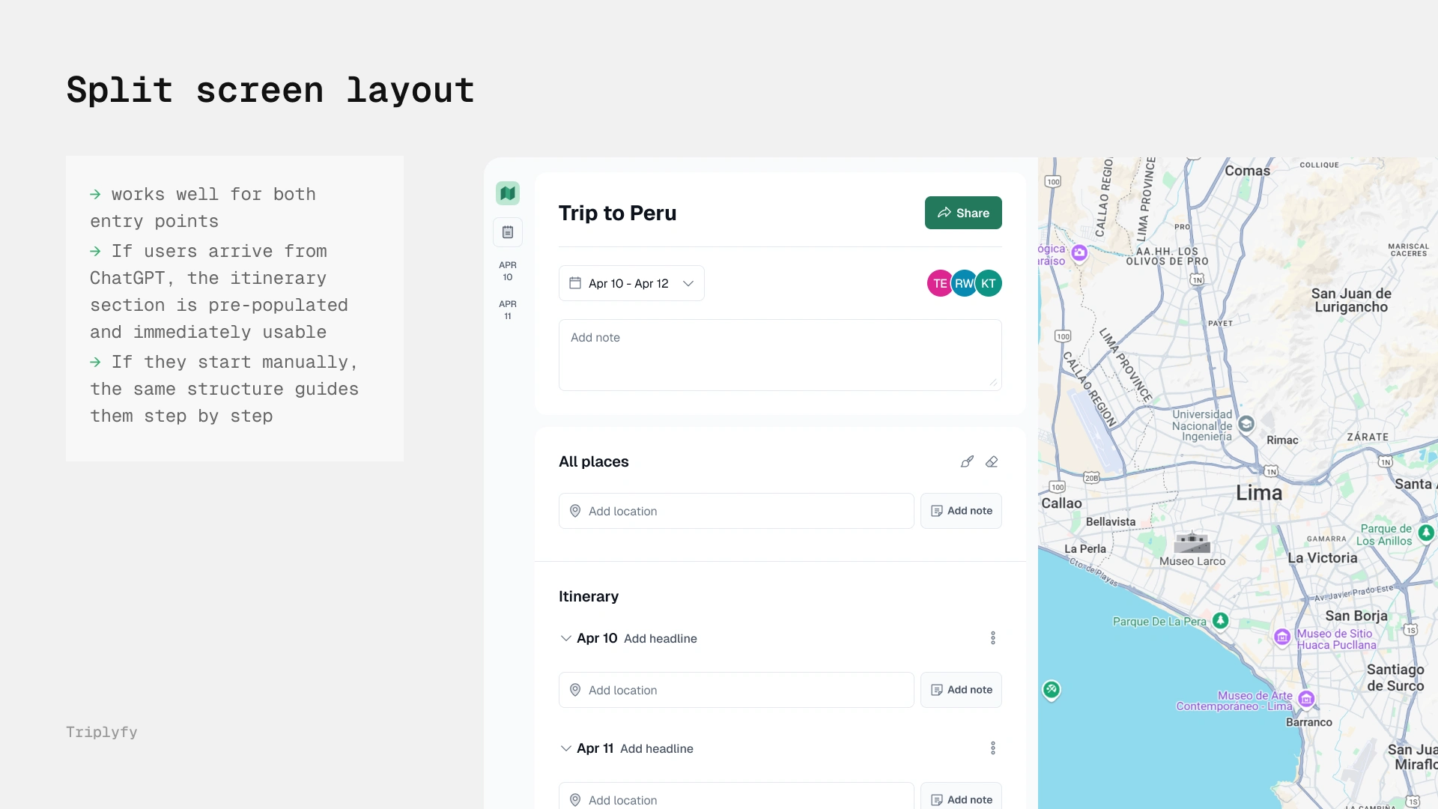1438x809 pixels.
Task: Open the Apr 10 - Apr 12 date dropdown
Action: [631, 283]
